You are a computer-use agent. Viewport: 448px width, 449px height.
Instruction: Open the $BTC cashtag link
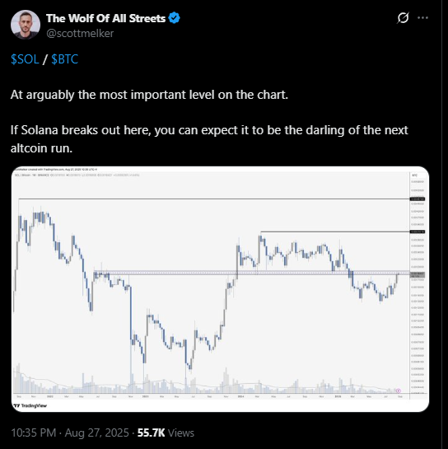tap(65, 59)
